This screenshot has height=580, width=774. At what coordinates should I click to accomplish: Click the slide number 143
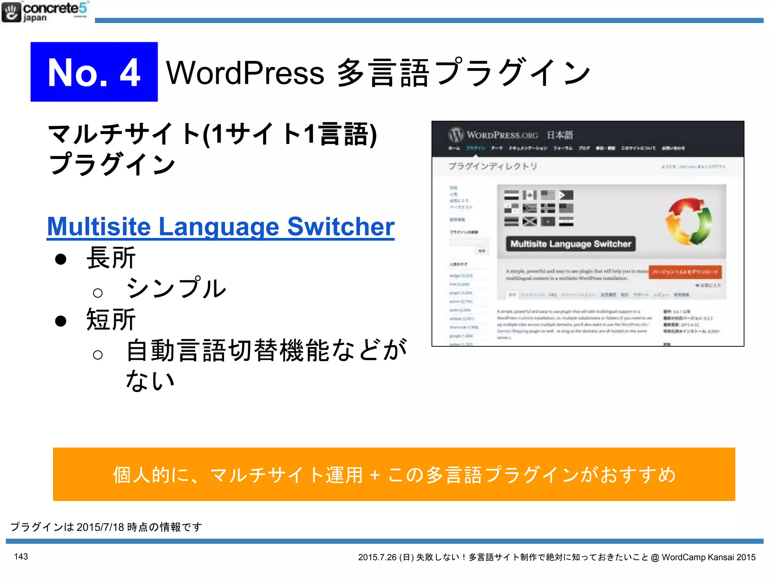pyautogui.click(x=21, y=557)
